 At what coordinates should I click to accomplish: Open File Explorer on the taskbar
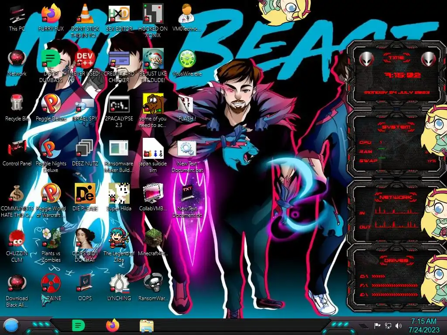point(147,326)
